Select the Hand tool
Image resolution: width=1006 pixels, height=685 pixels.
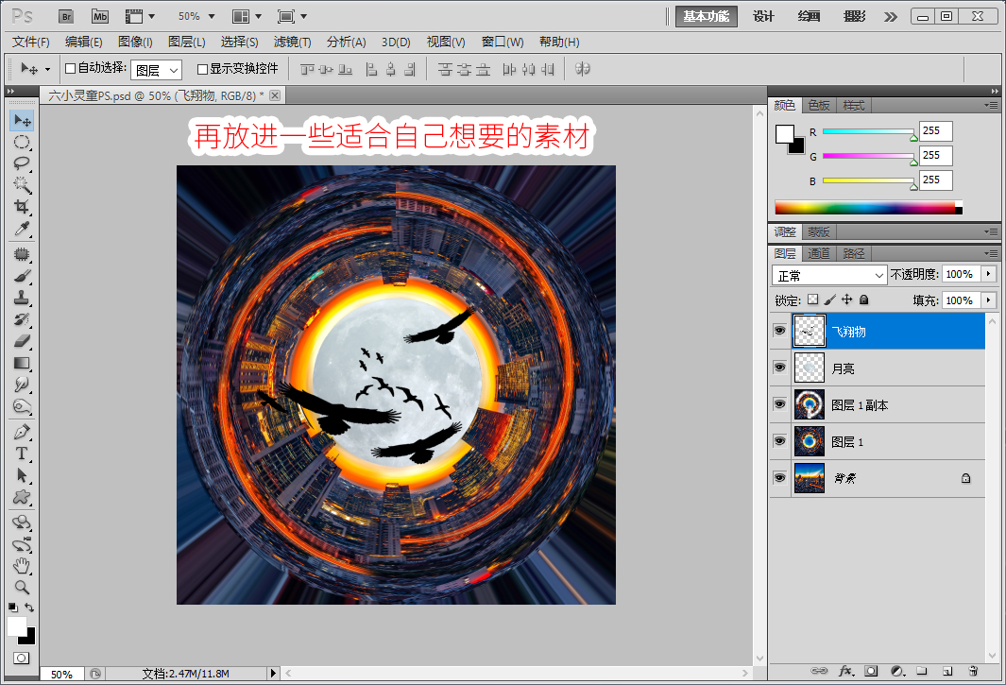click(x=22, y=566)
